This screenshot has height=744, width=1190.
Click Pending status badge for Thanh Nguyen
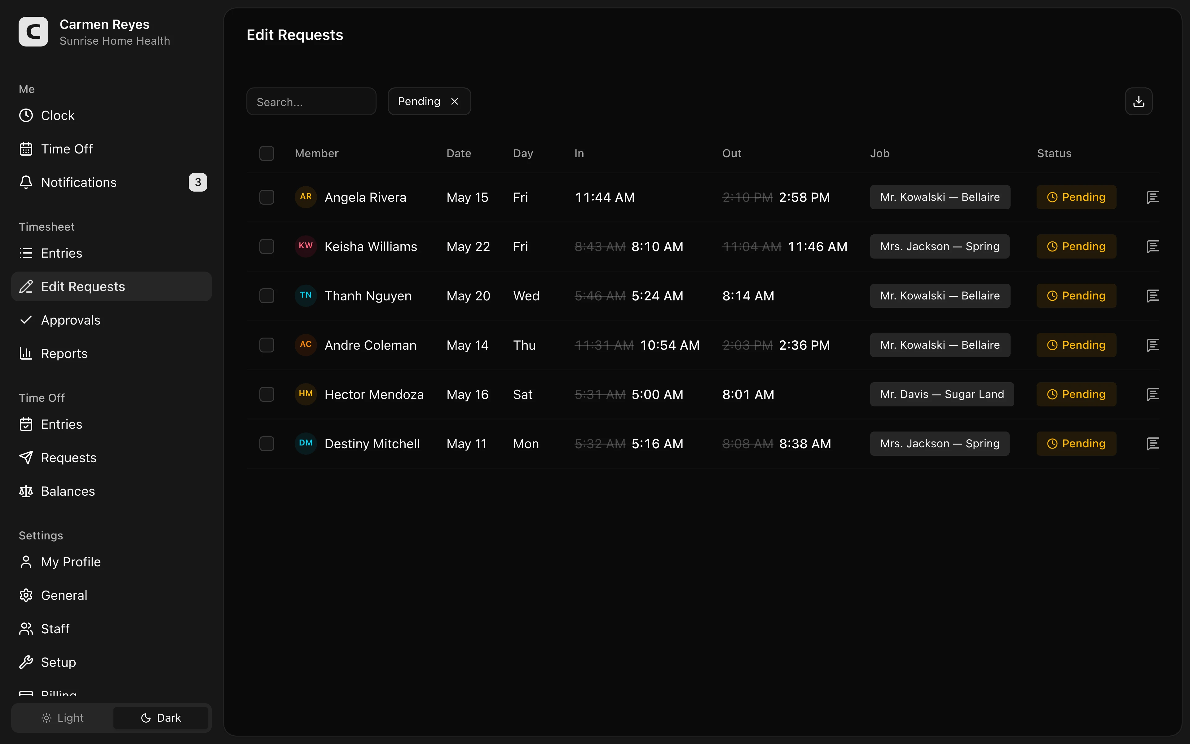click(x=1076, y=296)
